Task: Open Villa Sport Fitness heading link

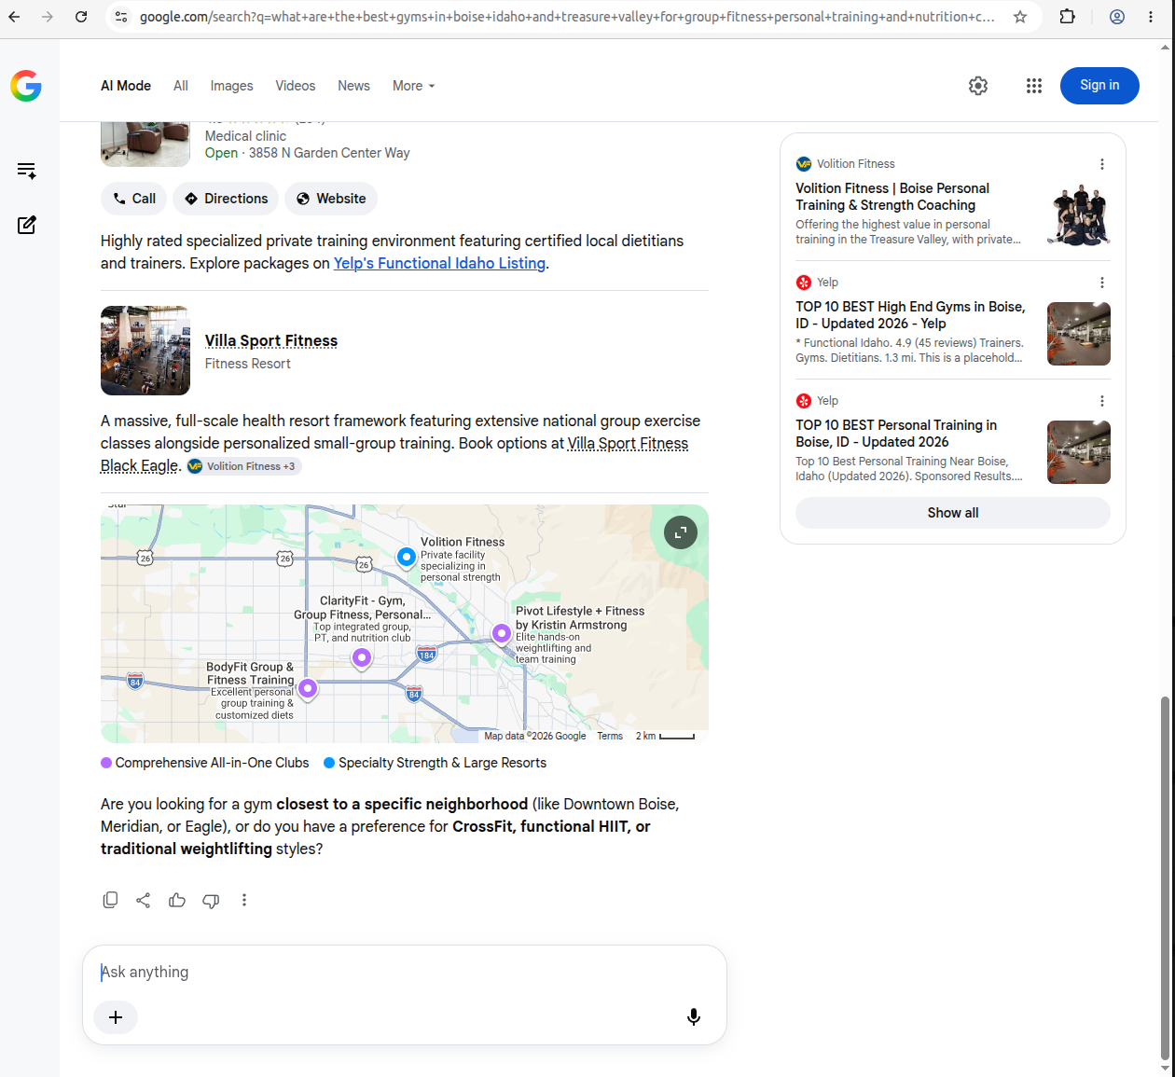Action: pyautogui.click(x=271, y=340)
